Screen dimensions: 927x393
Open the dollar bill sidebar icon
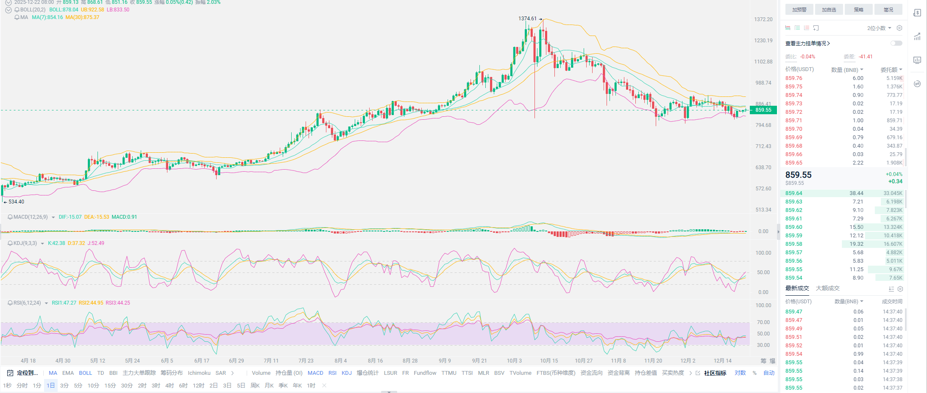pos(917,13)
